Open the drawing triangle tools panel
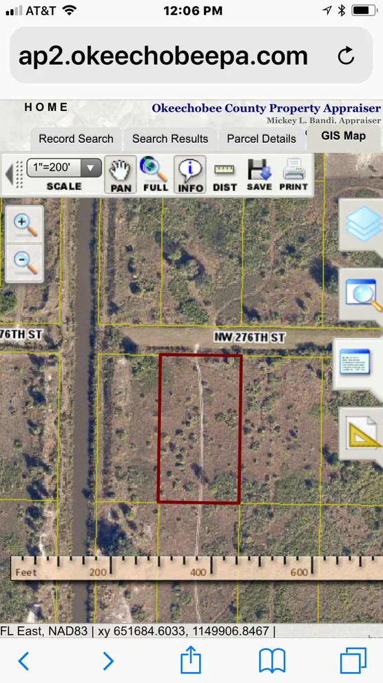 (x=362, y=433)
